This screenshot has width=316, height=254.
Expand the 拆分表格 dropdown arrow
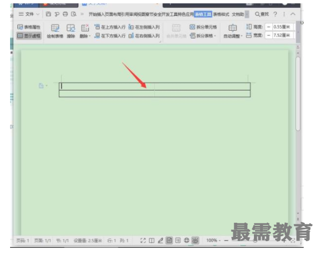215,36
